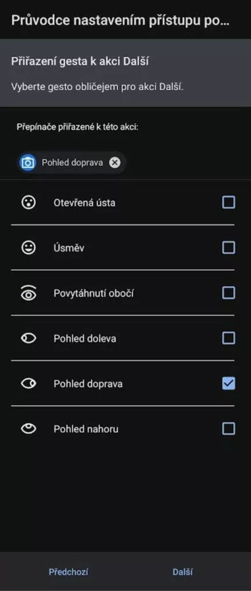Click the look left eye icon
Screen dimensions: 251x591
click(28, 338)
